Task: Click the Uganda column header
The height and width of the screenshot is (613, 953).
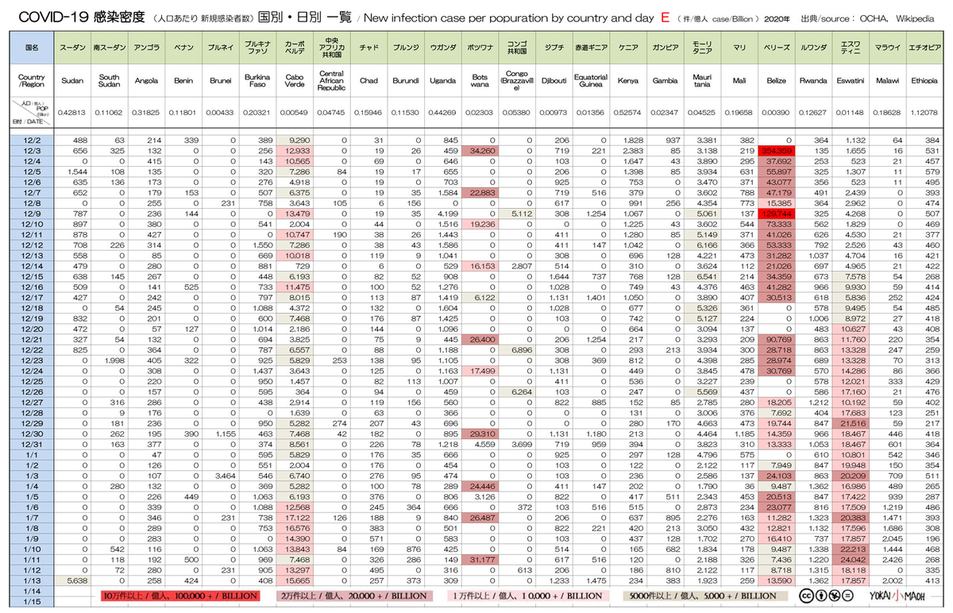Action: pyautogui.click(x=442, y=81)
